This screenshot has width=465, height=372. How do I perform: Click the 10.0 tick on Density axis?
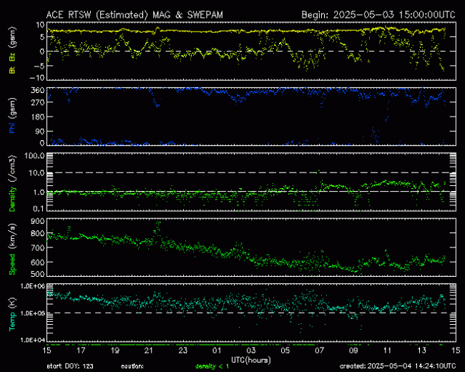tap(36, 172)
